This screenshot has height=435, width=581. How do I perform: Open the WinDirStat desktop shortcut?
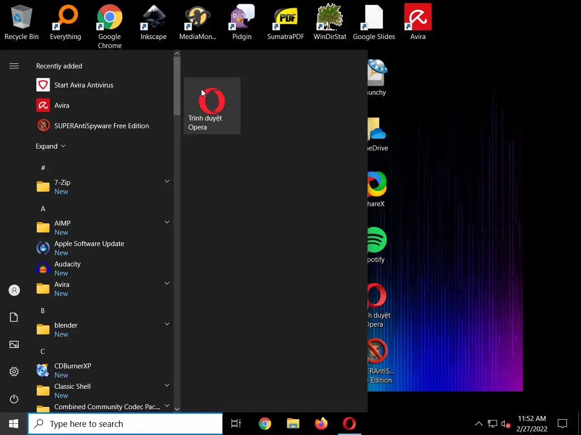point(330,23)
